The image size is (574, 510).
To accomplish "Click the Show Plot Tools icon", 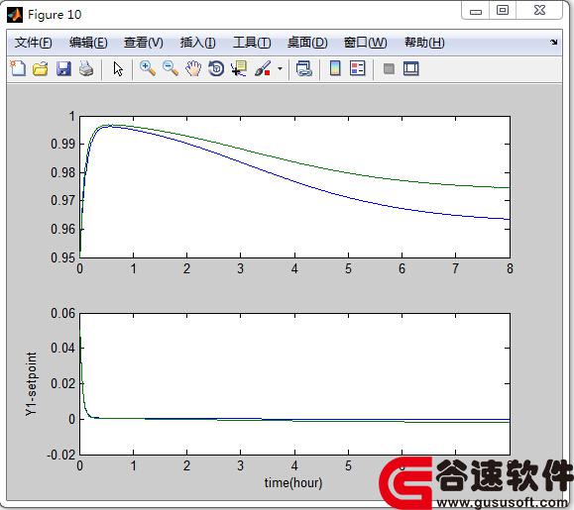I will tap(410, 68).
